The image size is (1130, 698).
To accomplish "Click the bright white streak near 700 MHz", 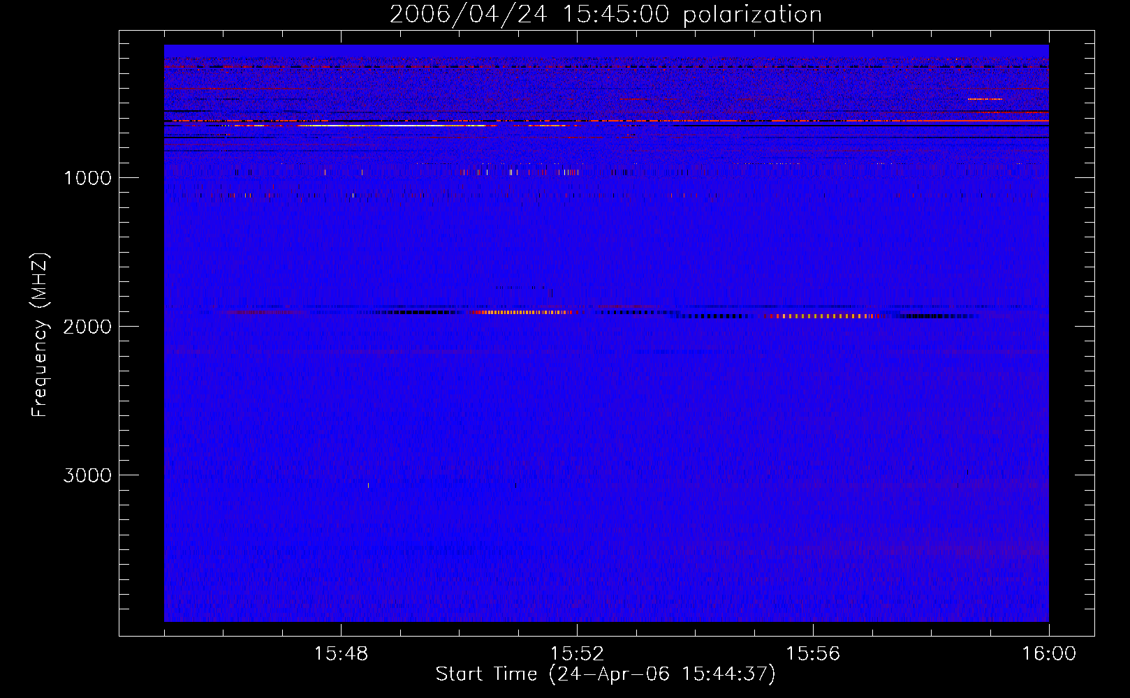I will click(x=391, y=126).
